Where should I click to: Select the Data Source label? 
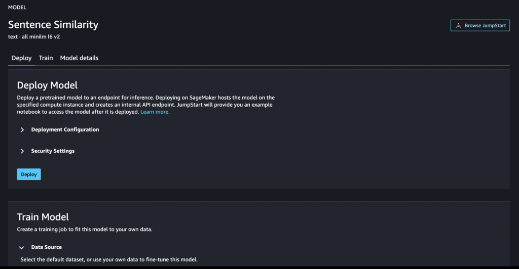pyautogui.click(x=46, y=247)
